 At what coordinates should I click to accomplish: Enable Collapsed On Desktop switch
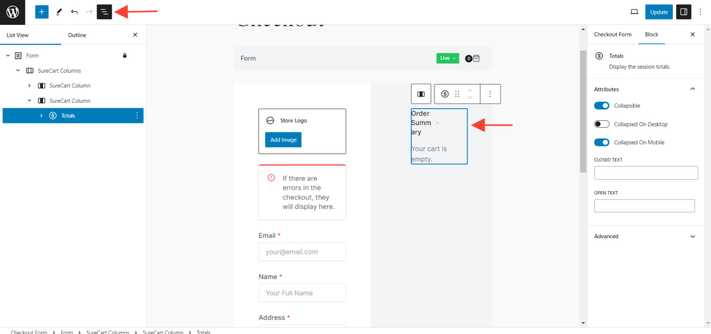click(602, 124)
